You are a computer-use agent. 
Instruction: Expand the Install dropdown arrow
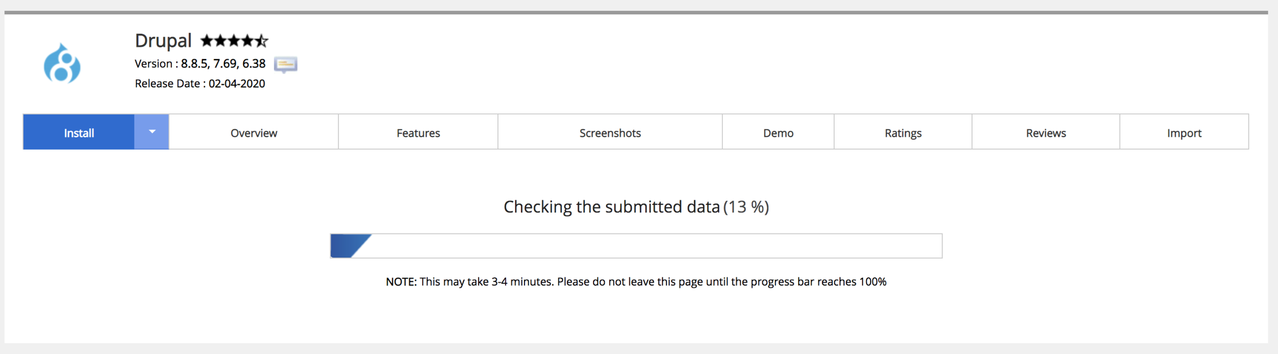tap(152, 132)
